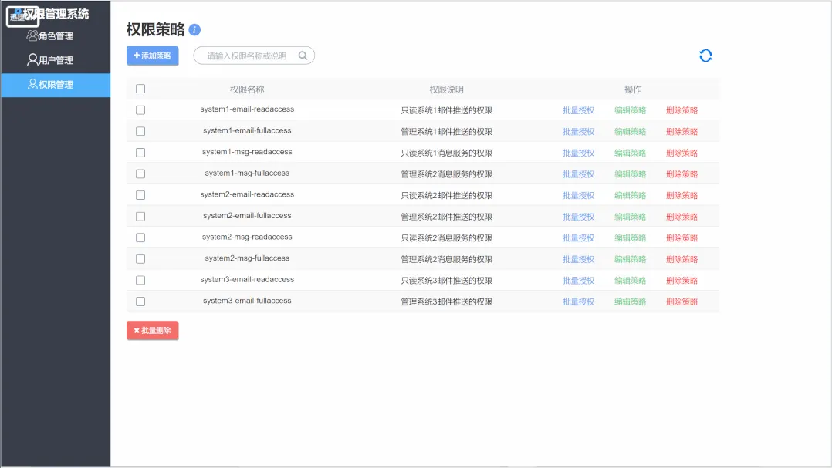Open 角色管理 in the sidebar menu
Image resolution: width=832 pixels, height=468 pixels.
(56, 36)
